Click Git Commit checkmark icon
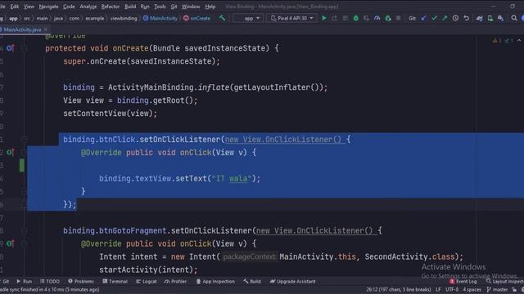 434,18
